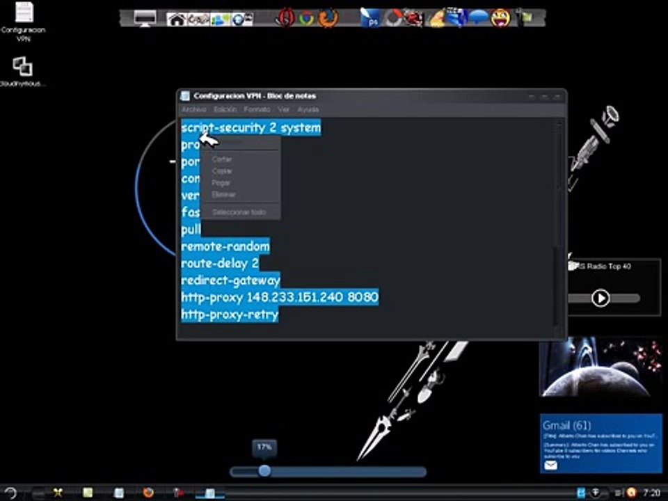
Task: Click the red circular icon left of Chrome
Action: pyautogui.click(x=285, y=18)
